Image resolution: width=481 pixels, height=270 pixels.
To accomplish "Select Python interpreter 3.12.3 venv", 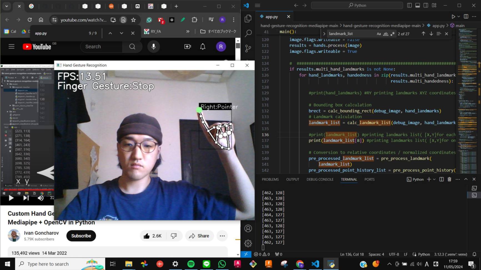I will (x=450, y=254).
